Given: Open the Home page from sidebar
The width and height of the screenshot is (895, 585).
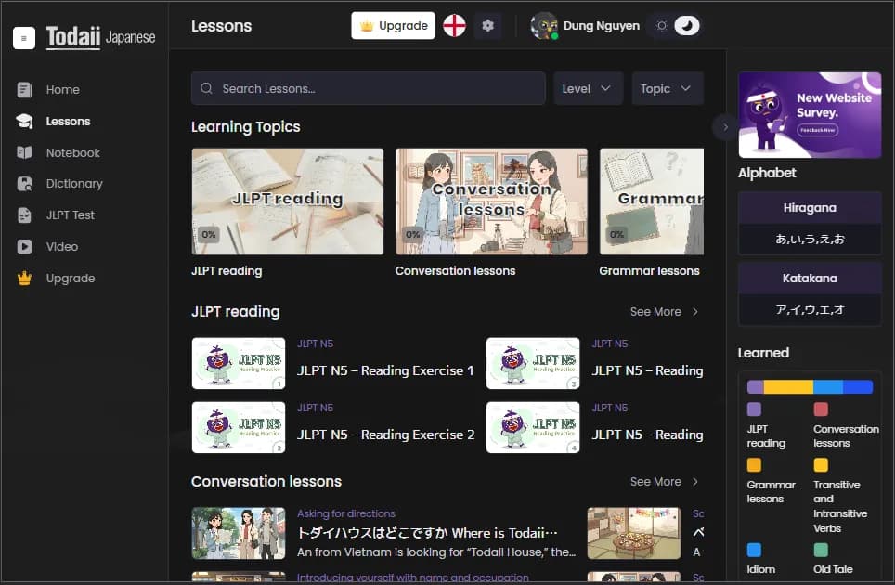Looking at the screenshot, I should 62,90.
